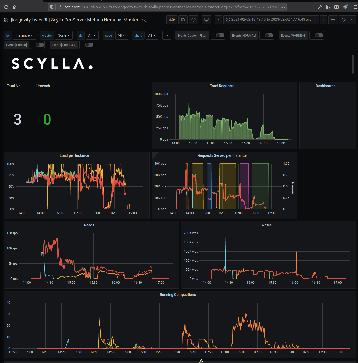The image size is (358, 363).
Task: Expand the node All dropdown
Action: coord(121,35)
